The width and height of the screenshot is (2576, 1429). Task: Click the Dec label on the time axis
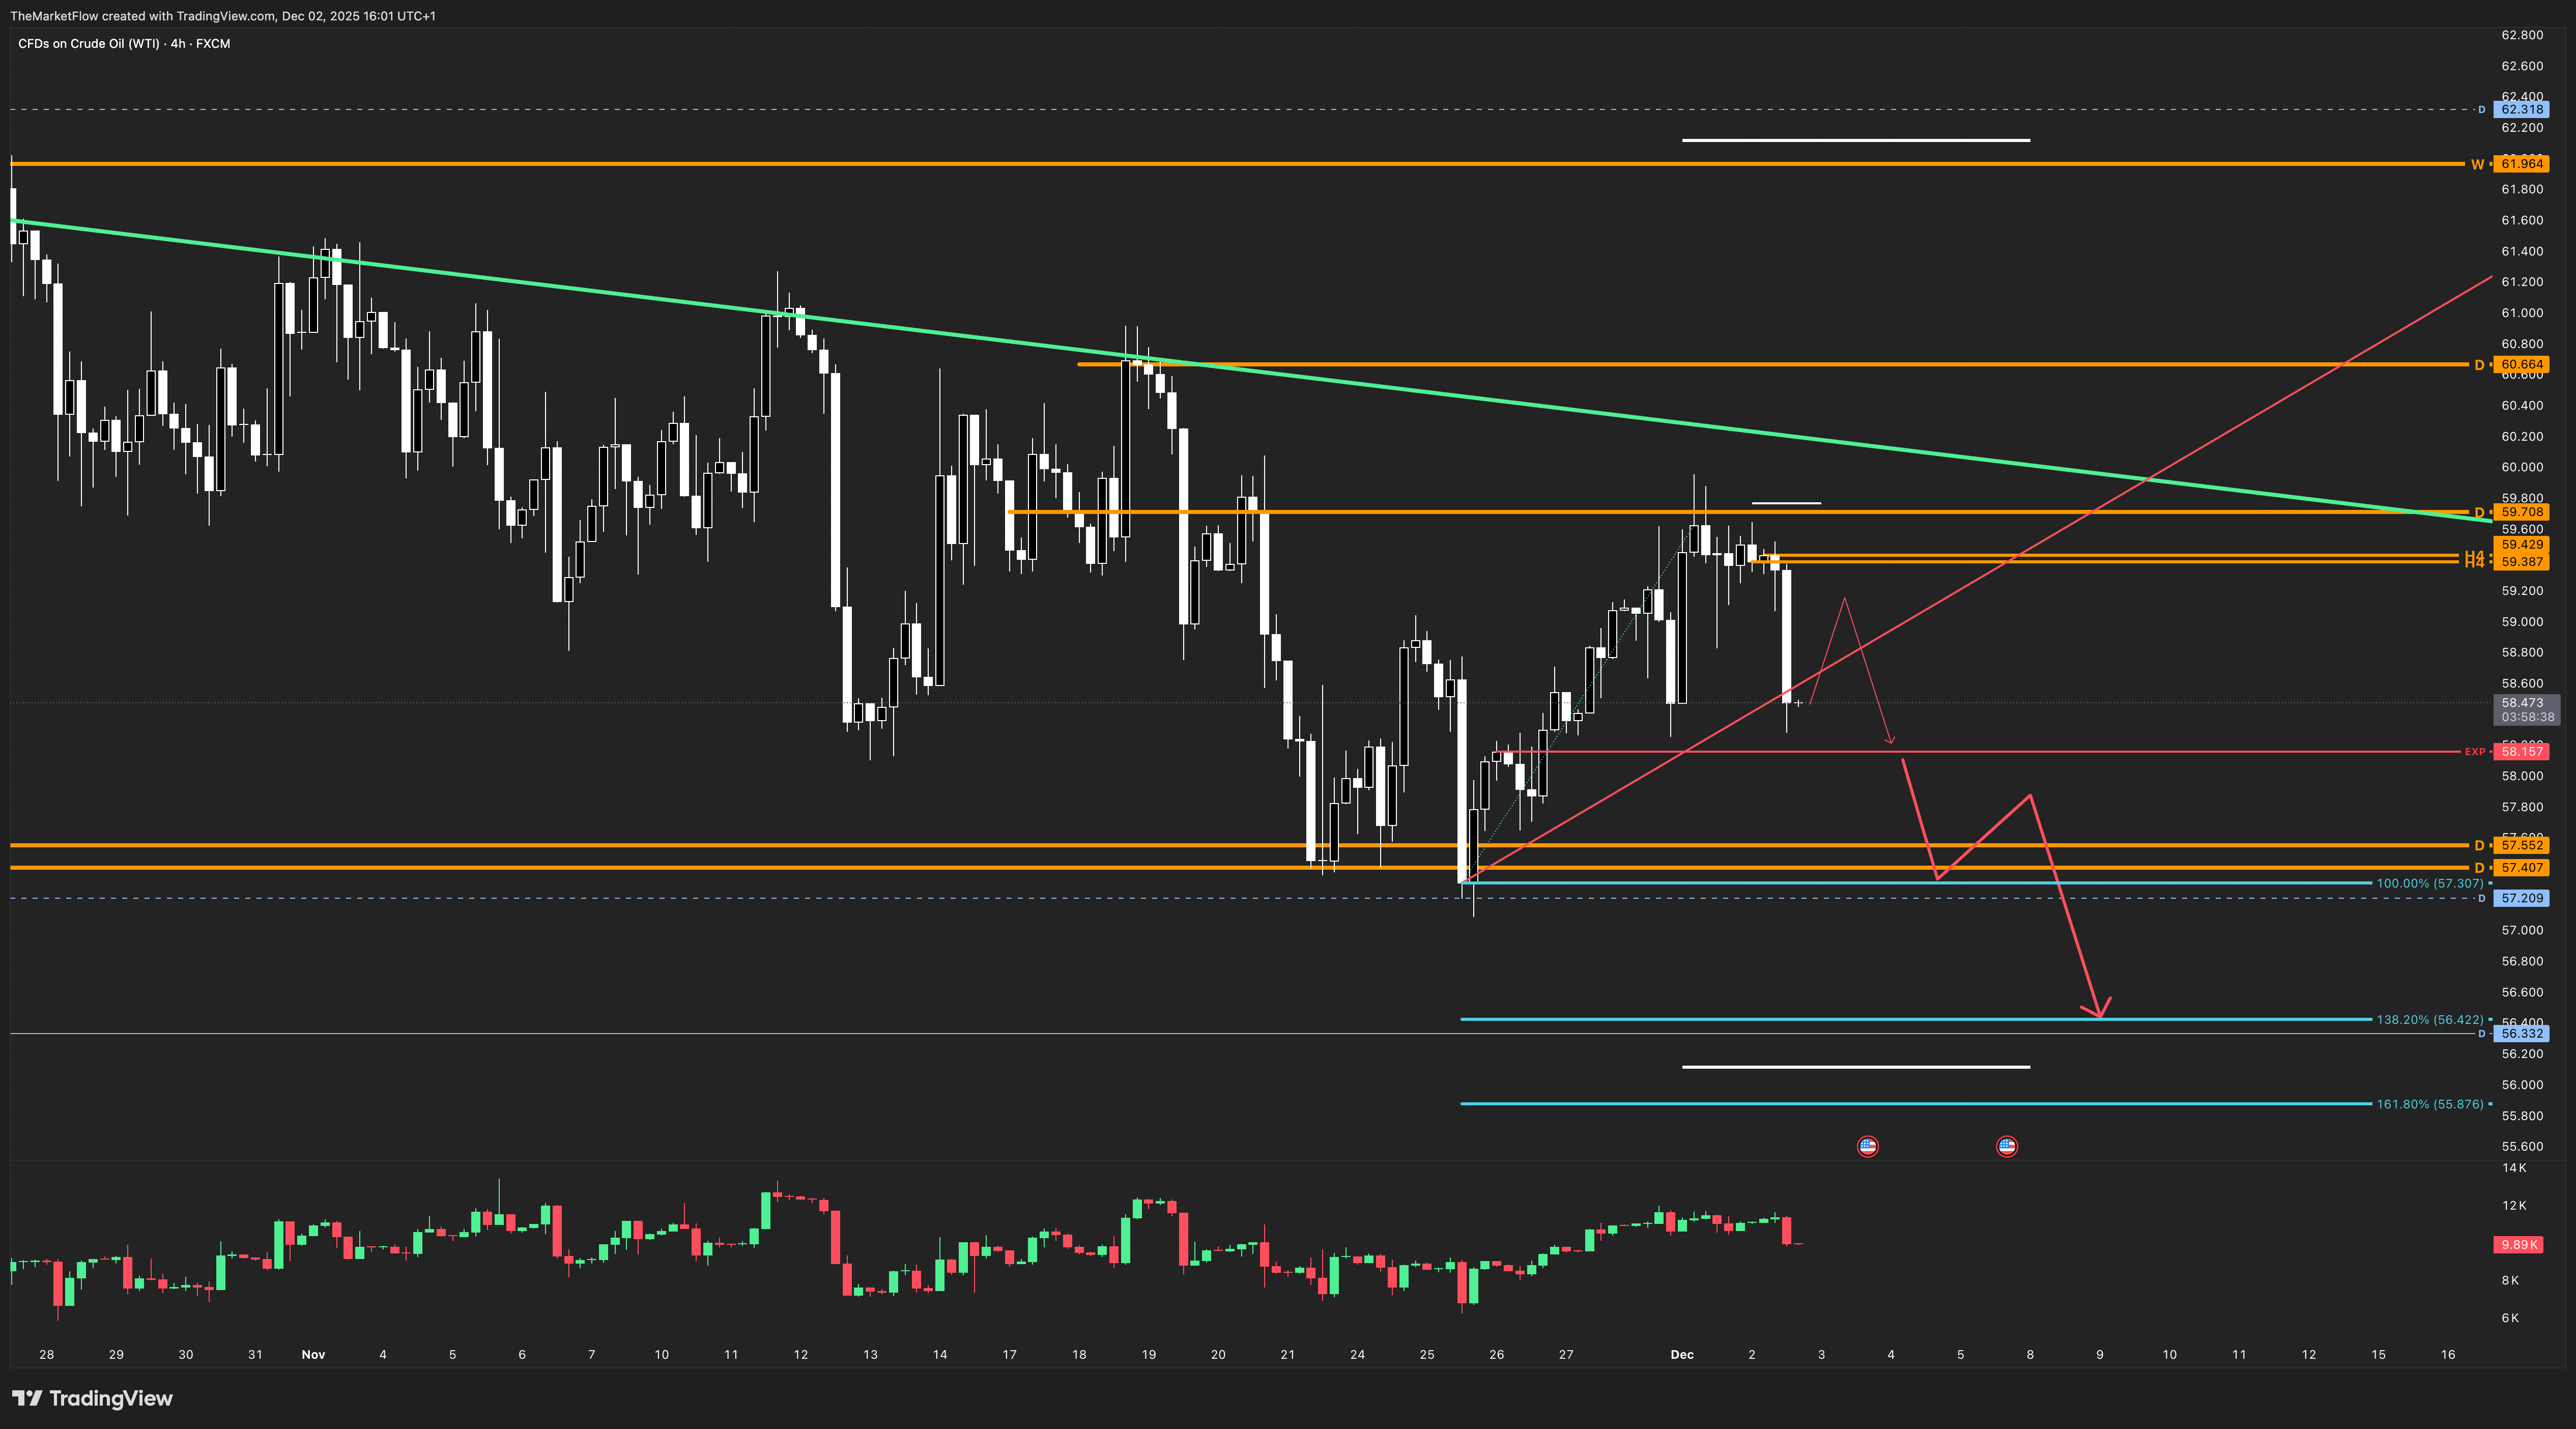pos(1682,1355)
